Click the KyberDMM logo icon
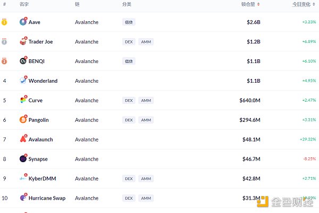Viewport: 319px width, 213px height. tap(23, 178)
